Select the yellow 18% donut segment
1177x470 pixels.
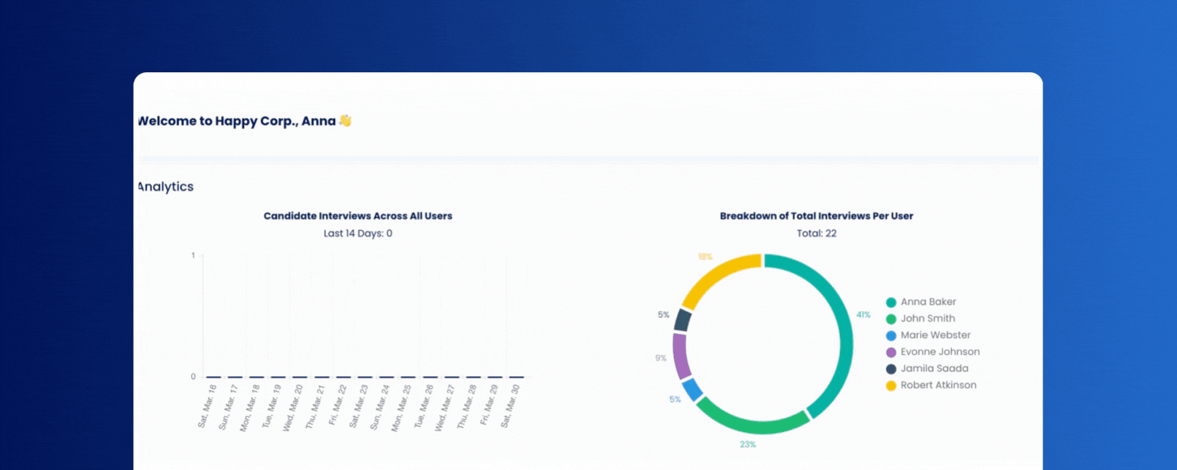coord(718,275)
